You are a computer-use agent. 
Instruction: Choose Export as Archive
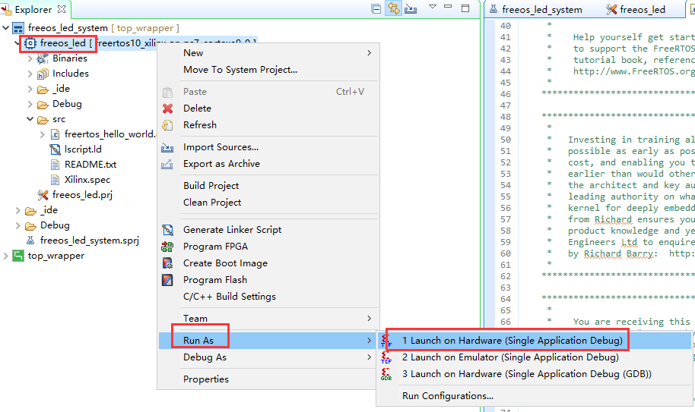pos(268,164)
